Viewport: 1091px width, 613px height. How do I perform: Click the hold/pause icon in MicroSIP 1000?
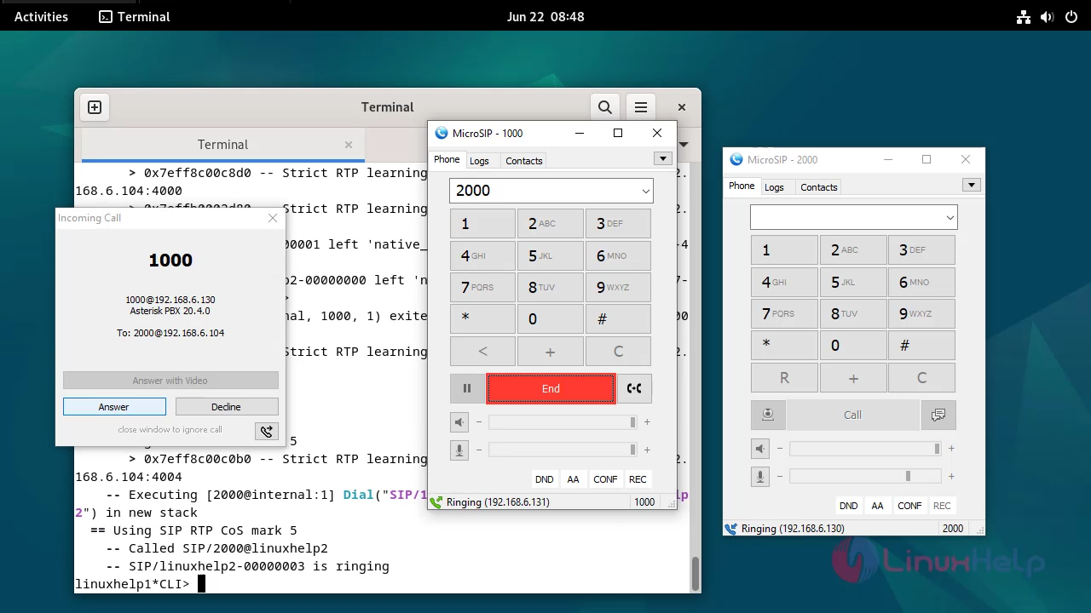click(467, 388)
